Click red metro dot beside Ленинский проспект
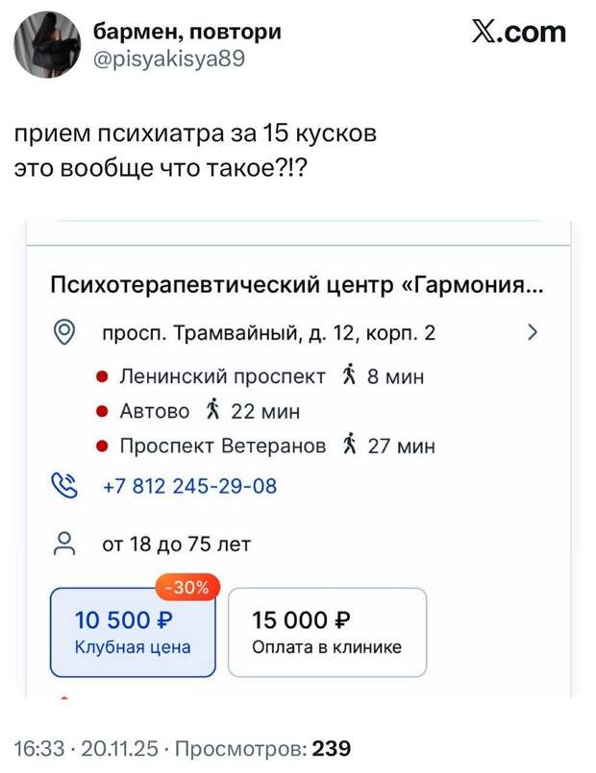The height and width of the screenshot is (773, 596). (x=101, y=376)
